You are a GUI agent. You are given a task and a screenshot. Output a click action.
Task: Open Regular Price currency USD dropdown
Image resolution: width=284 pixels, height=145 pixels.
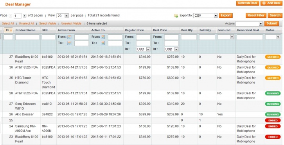point(143,49)
